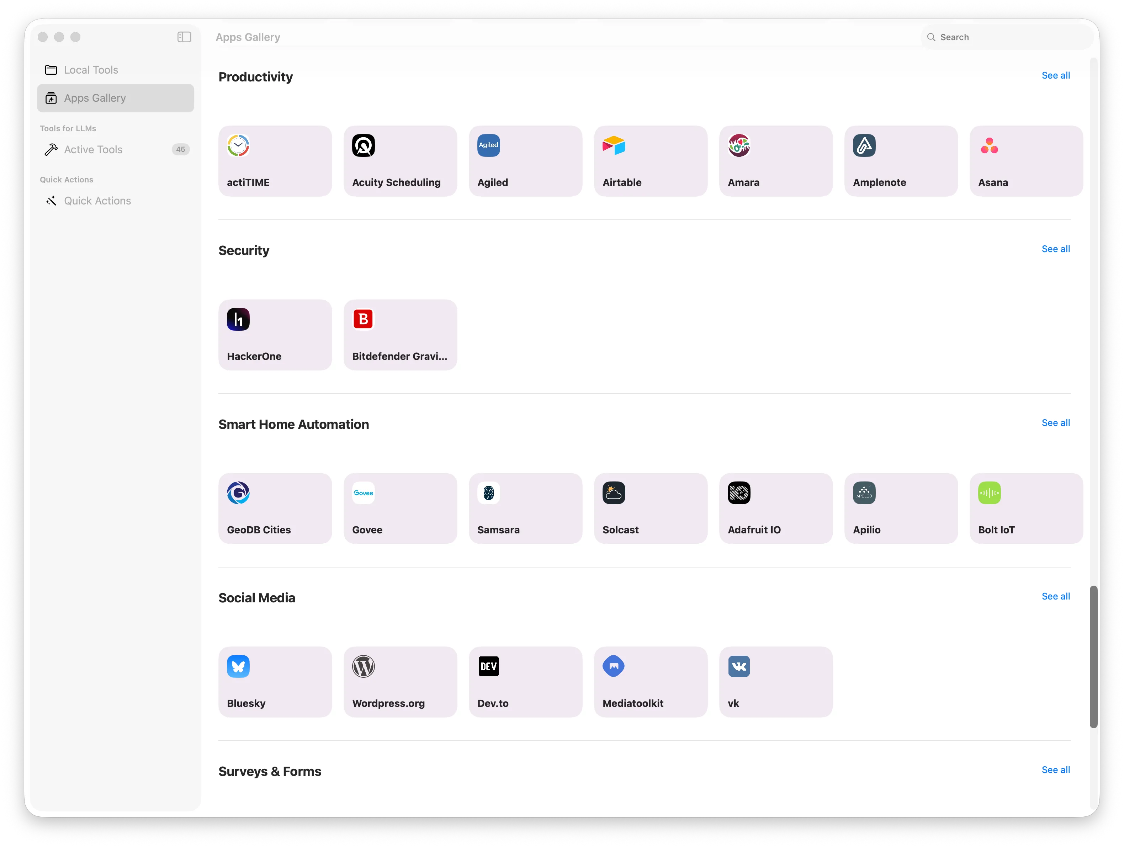The height and width of the screenshot is (847, 1124).
Task: Open the Adafruit IO app
Action: (x=775, y=508)
